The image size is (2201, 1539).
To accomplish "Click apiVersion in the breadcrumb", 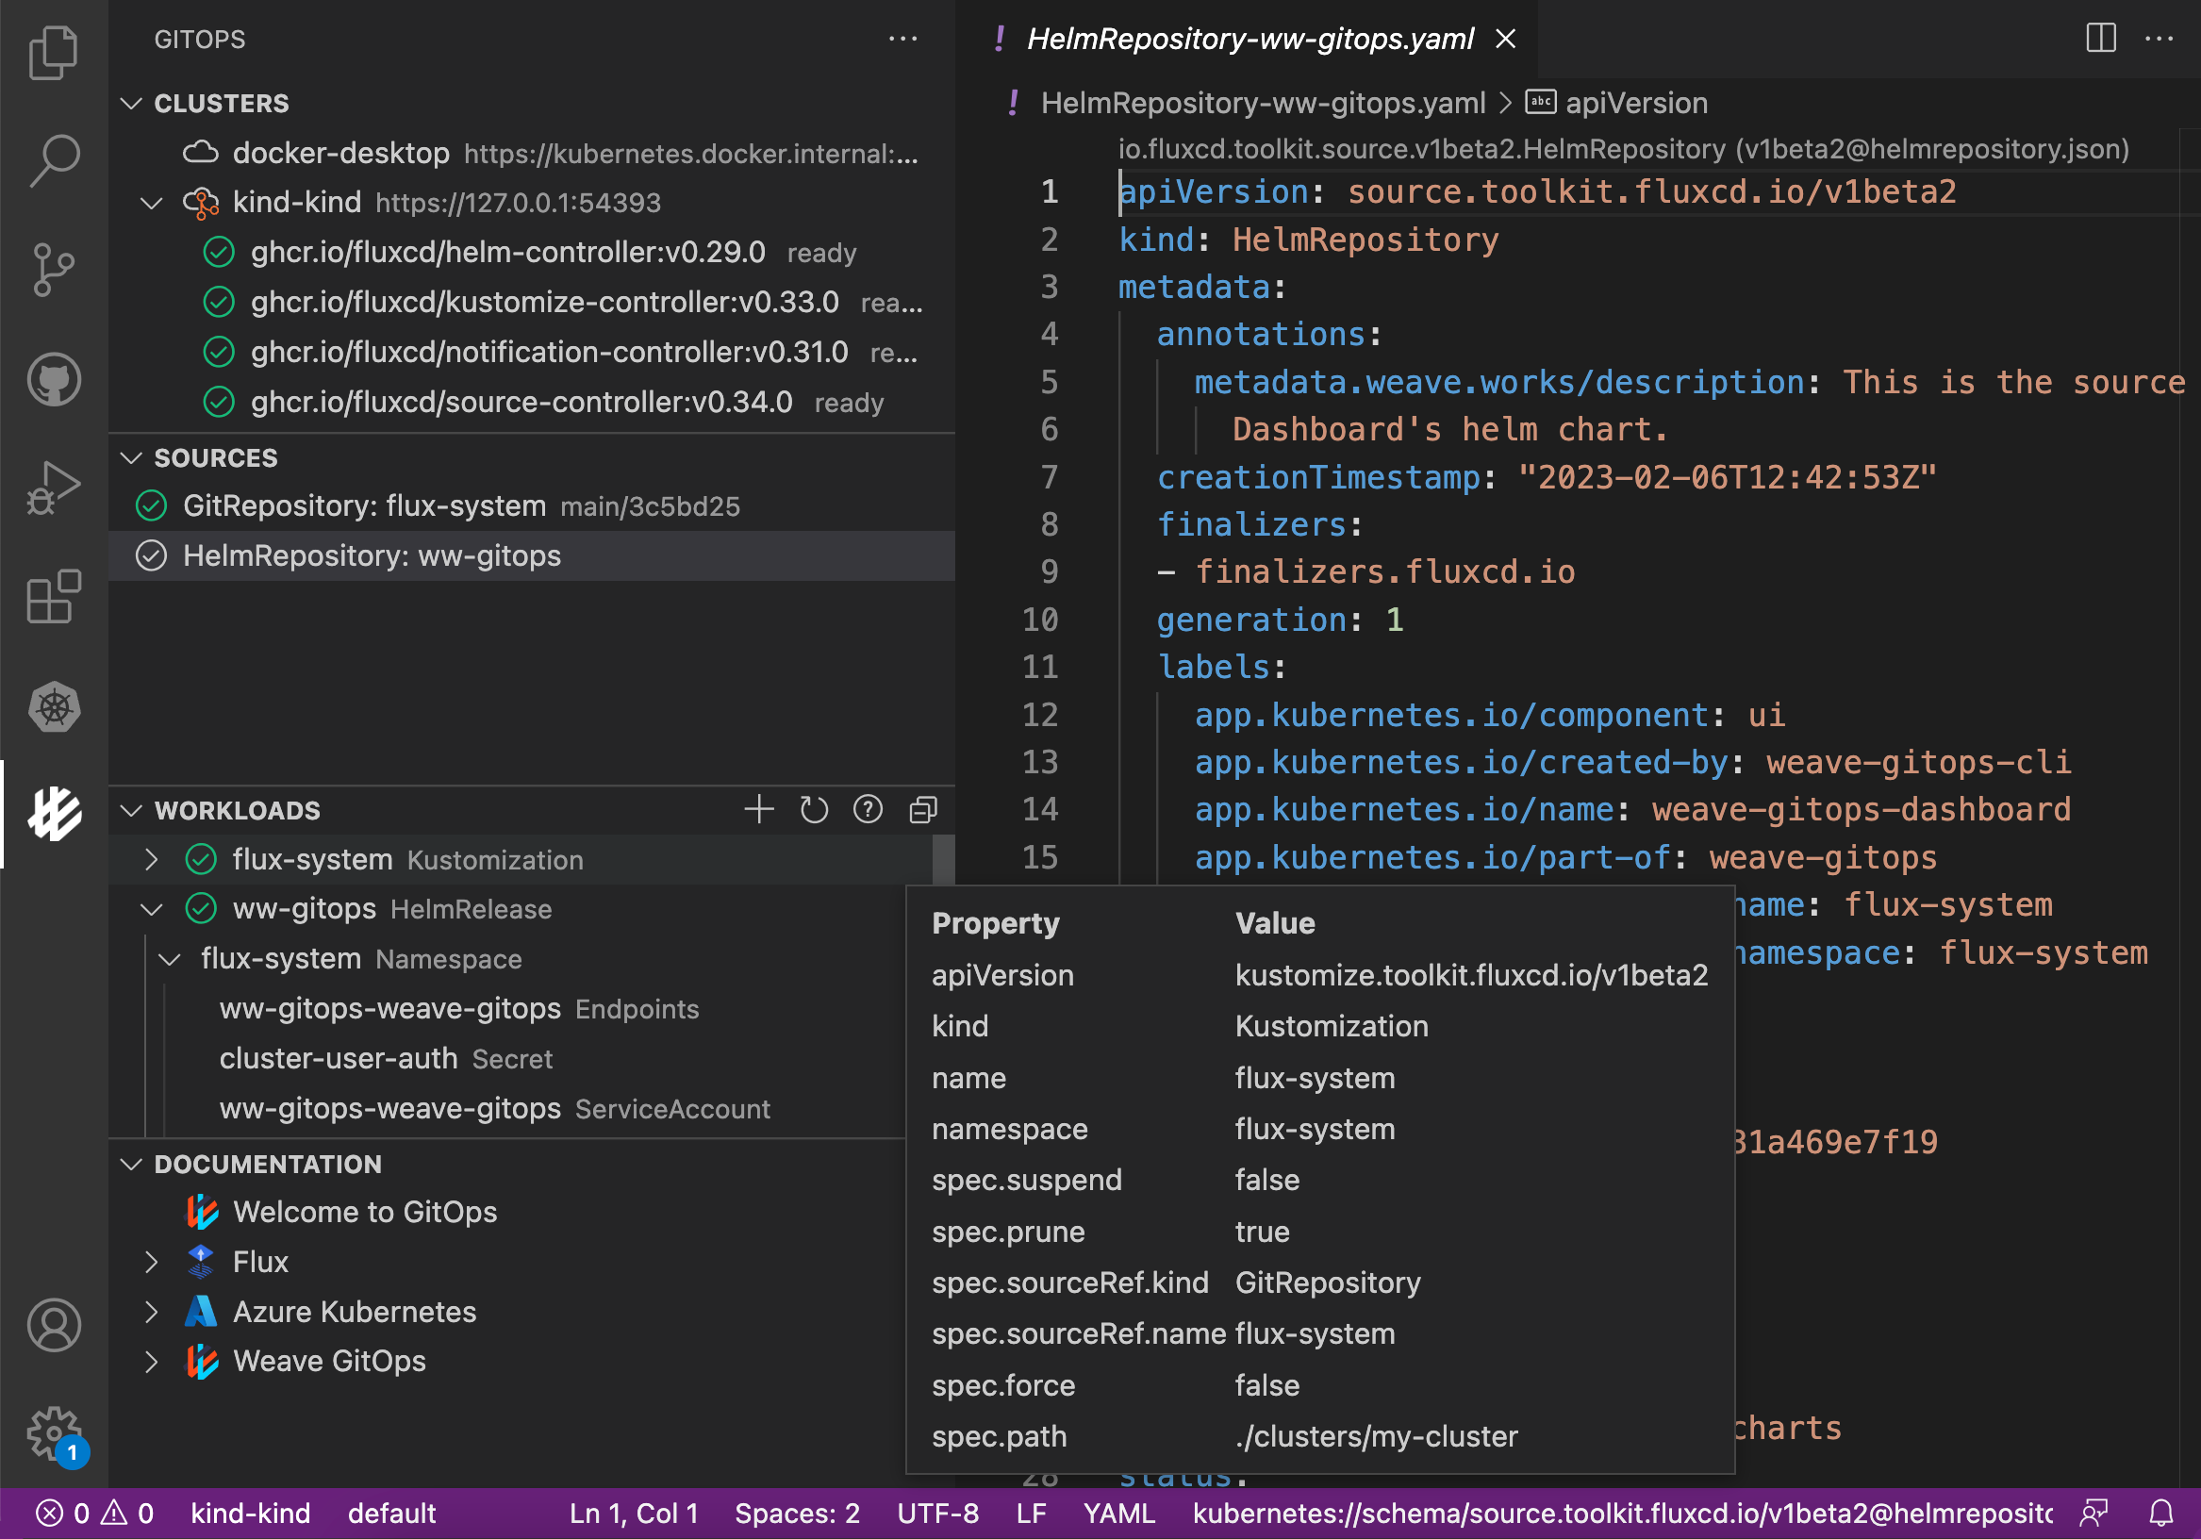I will pyautogui.click(x=1635, y=103).
